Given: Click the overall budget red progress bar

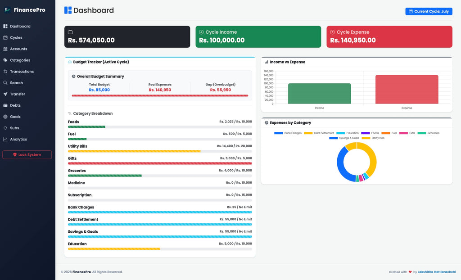Looking at the screenshot, I should coord(160,95).
